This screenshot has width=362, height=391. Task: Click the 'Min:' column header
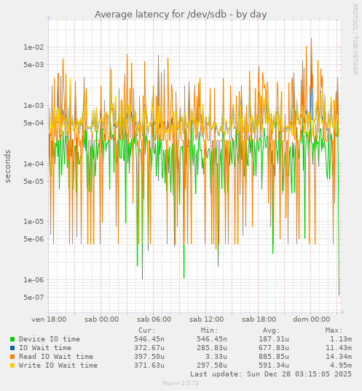pos(209,330)
